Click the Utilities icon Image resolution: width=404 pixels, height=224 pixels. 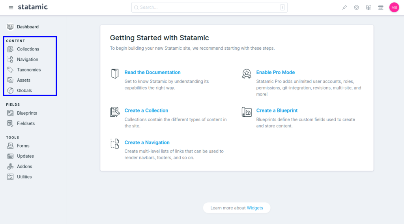(x=10, y=177)
